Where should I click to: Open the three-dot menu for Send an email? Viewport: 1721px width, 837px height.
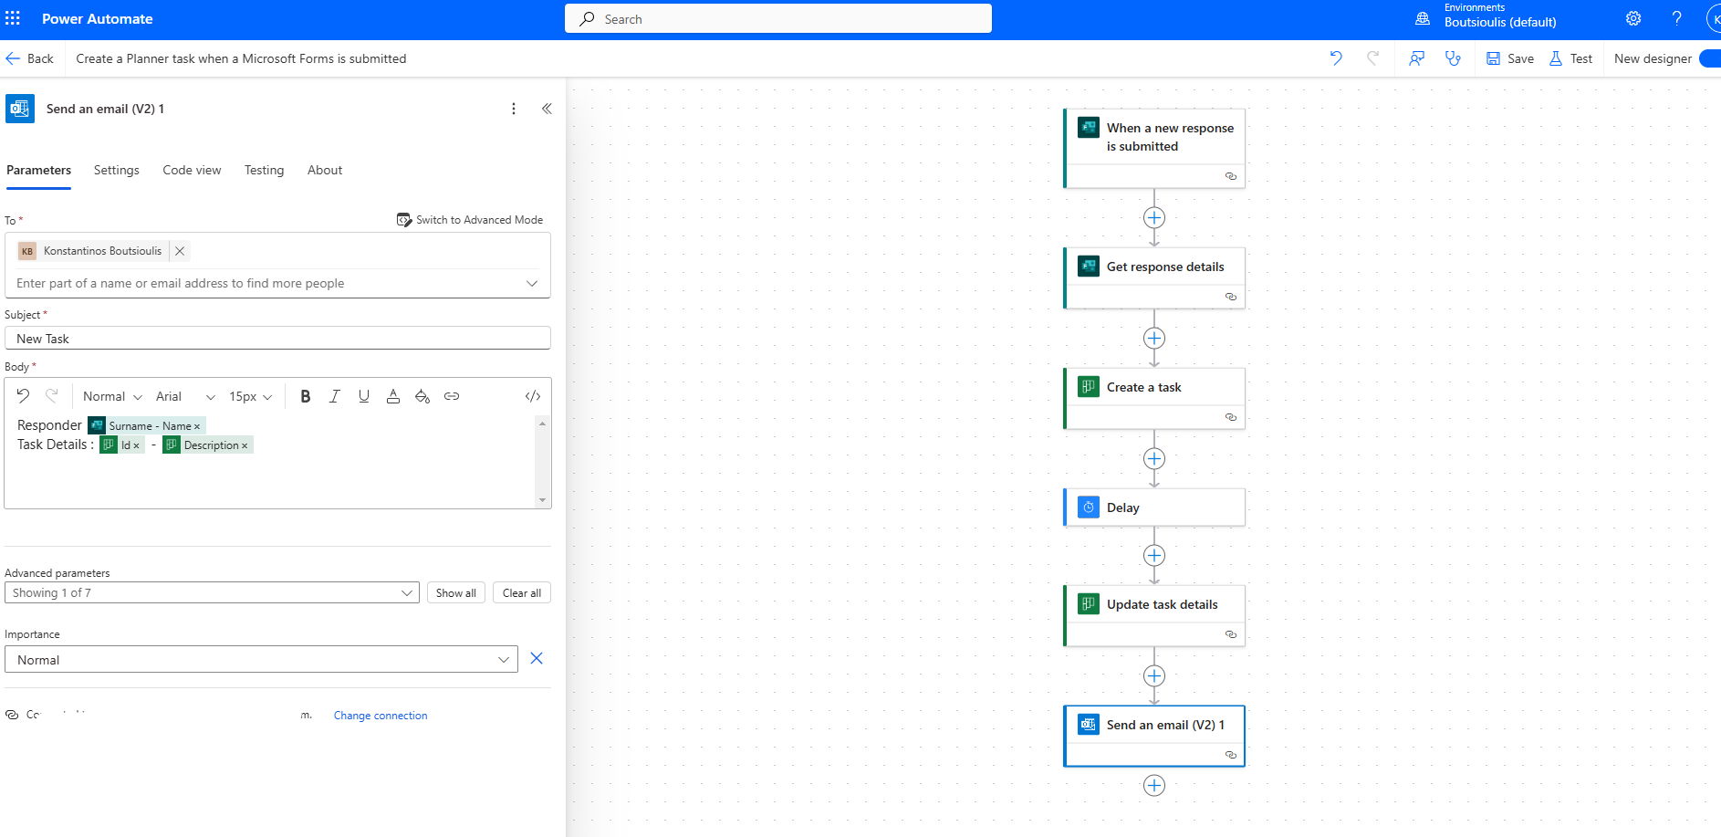pyautogui.click(x=514, y=109)
